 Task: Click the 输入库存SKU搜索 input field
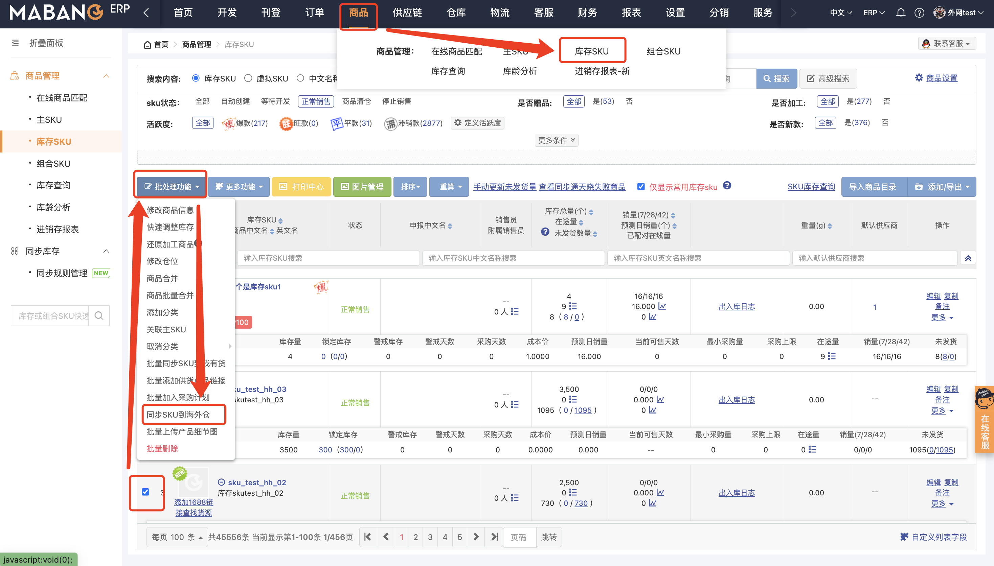328,258
